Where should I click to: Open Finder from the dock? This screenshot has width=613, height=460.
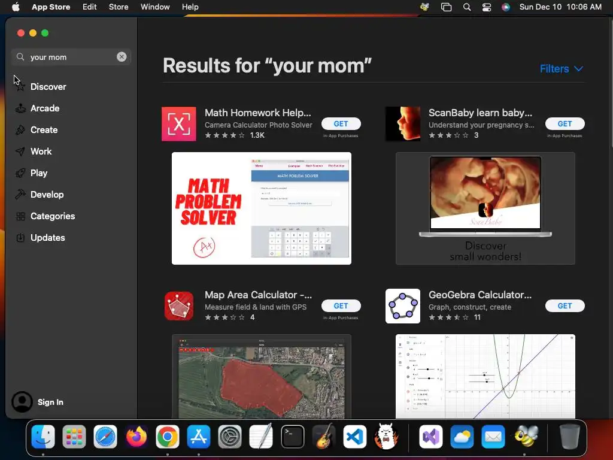[43, 437]
